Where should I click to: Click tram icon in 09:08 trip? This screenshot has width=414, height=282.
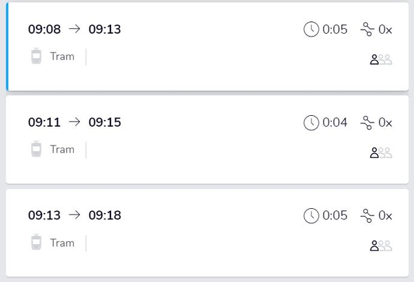(37, 57)
